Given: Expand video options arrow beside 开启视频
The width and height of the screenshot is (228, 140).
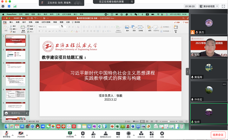Looking at the screenshot, I should 27,133.
